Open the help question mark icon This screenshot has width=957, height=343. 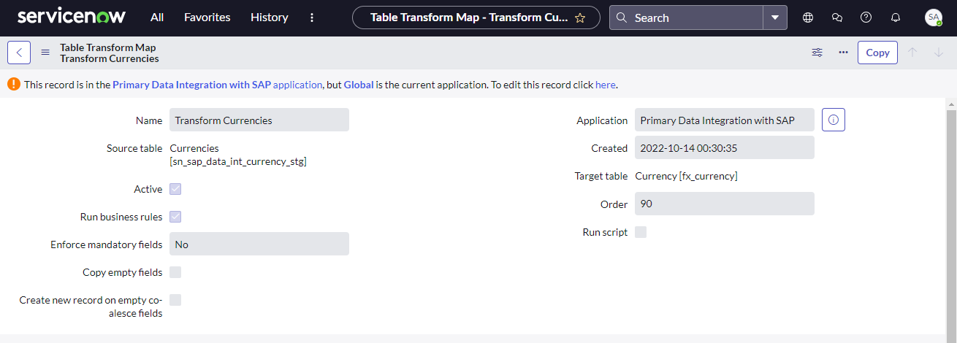866,18
